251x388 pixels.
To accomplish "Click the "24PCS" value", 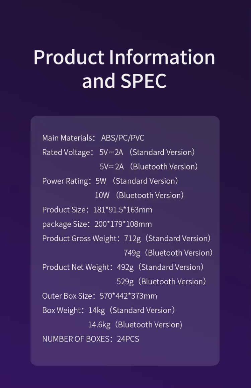I will 128,339.
